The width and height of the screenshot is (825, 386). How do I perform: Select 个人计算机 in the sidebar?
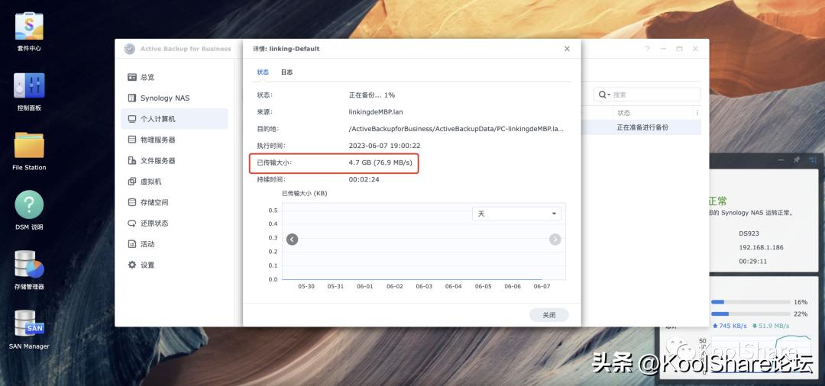tap(174, 119)
